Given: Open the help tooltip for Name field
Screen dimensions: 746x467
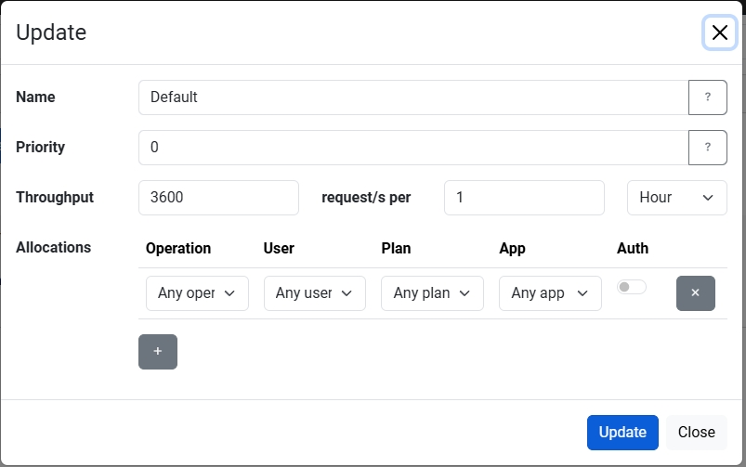Looking at the screenshot, I should (x=708, y=97).
